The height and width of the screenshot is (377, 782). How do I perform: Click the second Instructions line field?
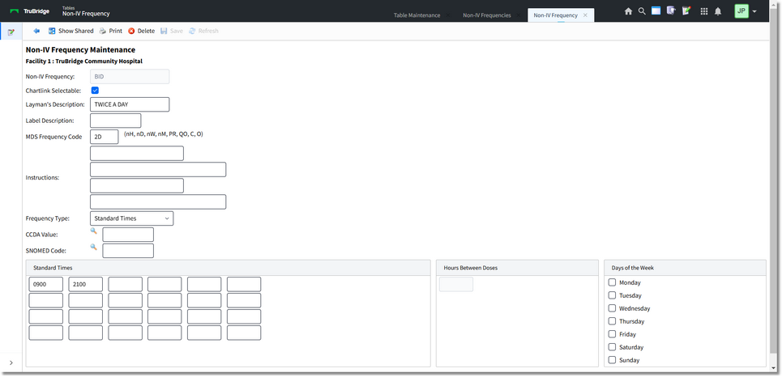pyautogui.click(x=158, y=169)
